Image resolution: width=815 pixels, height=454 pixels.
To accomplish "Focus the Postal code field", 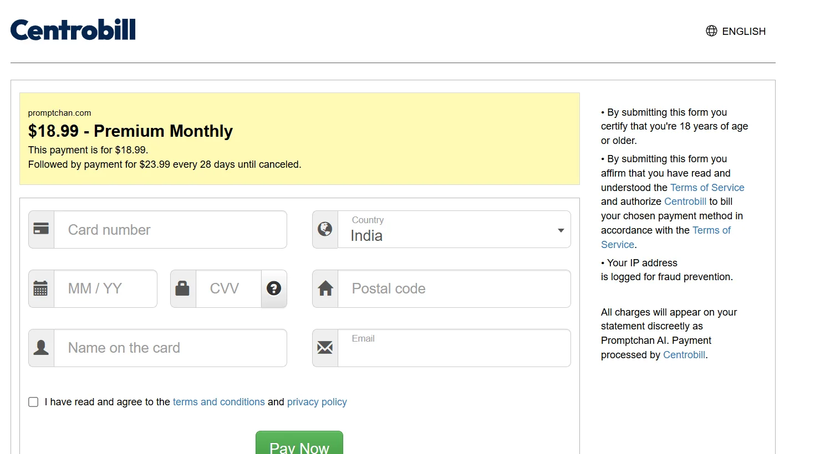I will tap(454, 288).
